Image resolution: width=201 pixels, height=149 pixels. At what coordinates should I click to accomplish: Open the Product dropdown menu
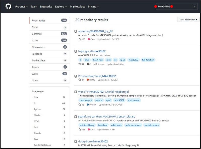pos(21,7)
